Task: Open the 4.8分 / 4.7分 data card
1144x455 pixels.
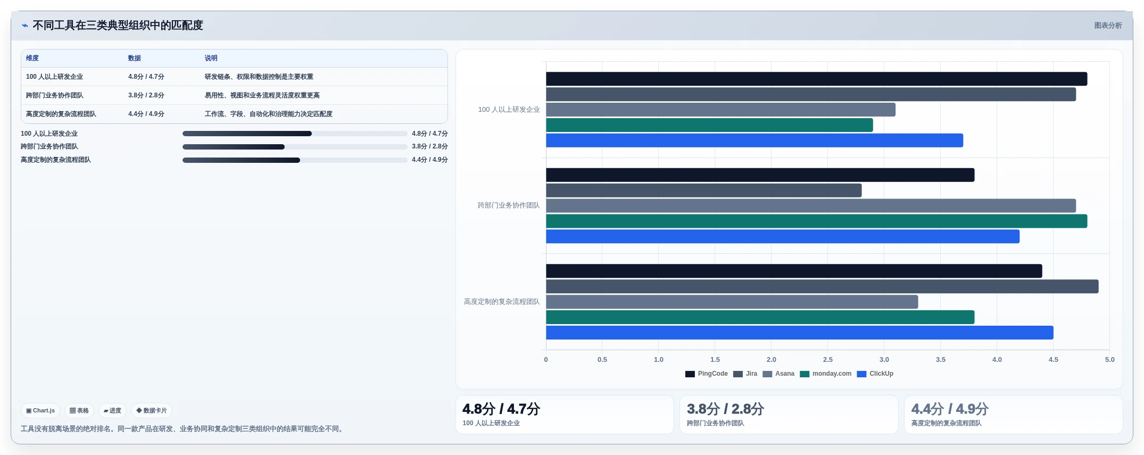Action: 565,415
